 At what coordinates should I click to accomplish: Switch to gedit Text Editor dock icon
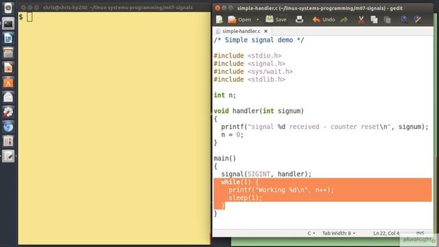pos(8,156)
